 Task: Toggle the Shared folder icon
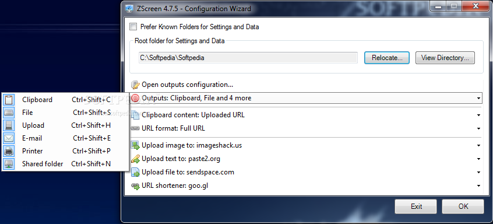(9, 164)
